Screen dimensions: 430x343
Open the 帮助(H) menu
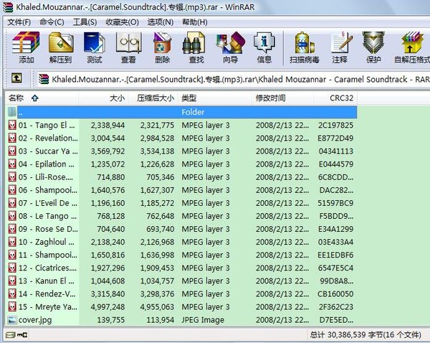pos(195,22)
